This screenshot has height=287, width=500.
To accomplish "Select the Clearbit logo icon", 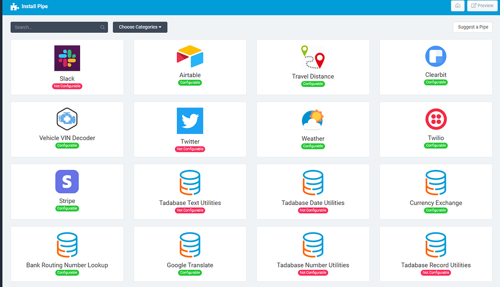I will [x=435, y=56].
